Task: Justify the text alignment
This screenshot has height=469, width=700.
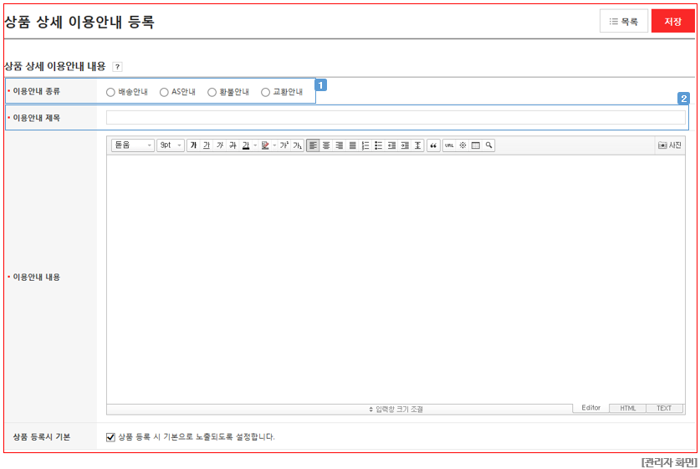Action: 352,145
